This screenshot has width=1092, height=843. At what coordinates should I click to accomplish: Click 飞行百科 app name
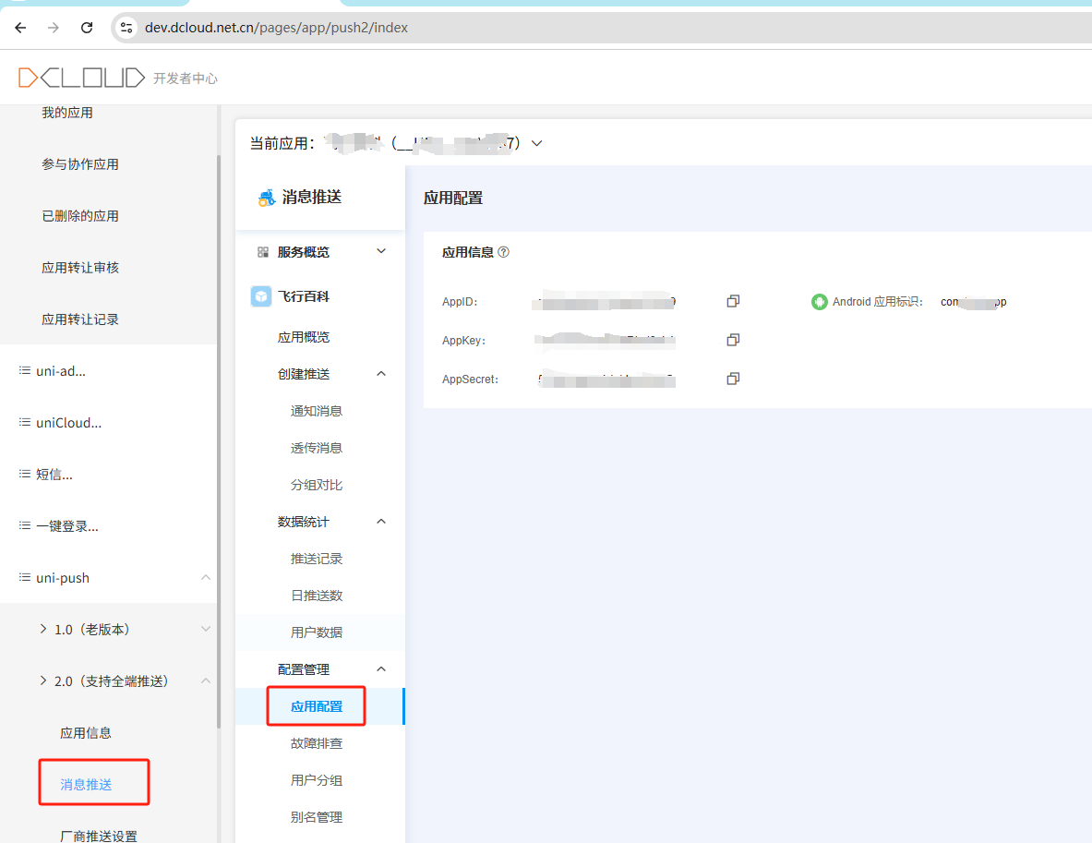[304, 296]
